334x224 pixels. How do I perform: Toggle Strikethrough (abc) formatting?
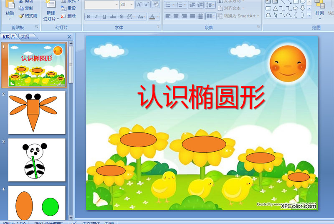113,16
